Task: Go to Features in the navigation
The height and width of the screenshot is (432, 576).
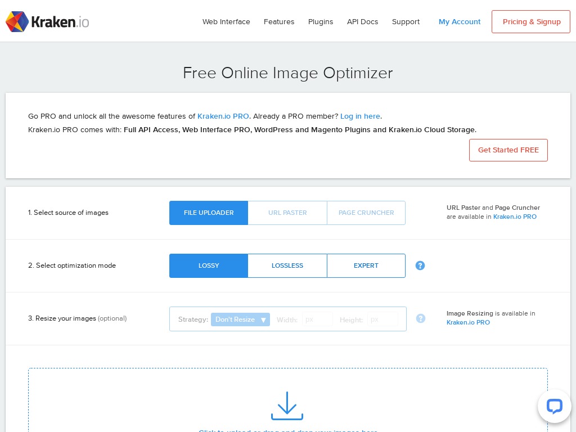Action: click(x=279, y=22)
